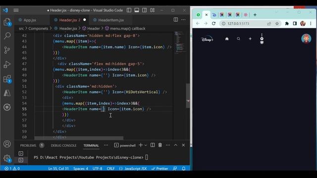Click the menu.map() callback breadcrumb
This screenshot has width=317, height=178.
tap(128, 29)
